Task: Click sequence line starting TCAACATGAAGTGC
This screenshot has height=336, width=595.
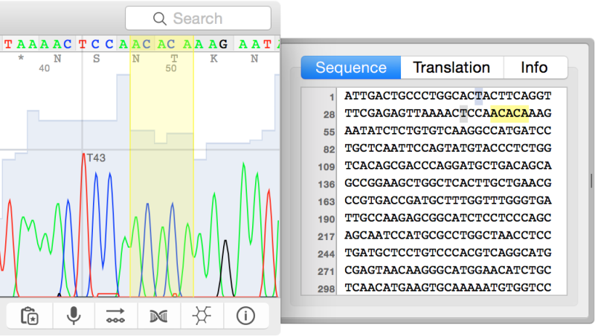Action: coord(448,288)
